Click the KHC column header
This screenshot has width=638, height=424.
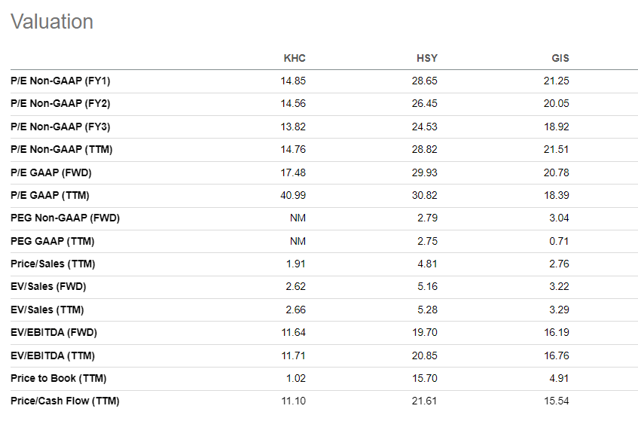[x=294, y=58]
